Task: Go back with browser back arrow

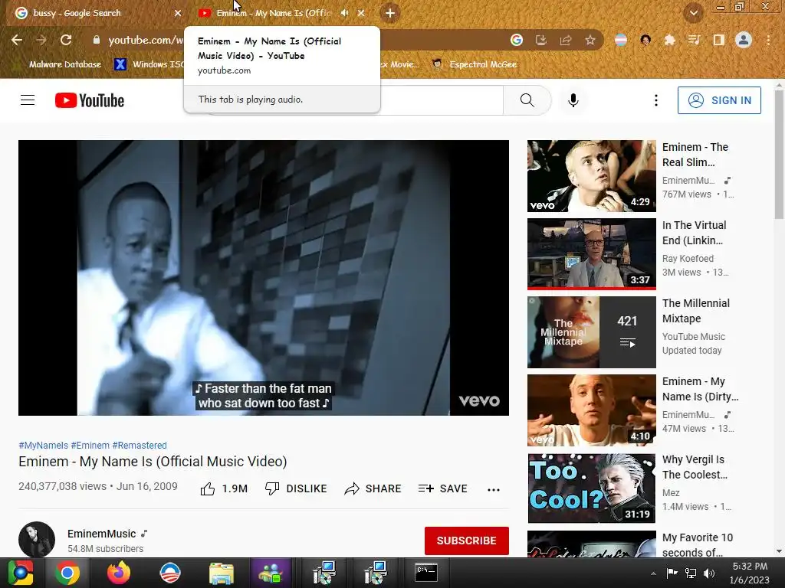Action: 17,40
